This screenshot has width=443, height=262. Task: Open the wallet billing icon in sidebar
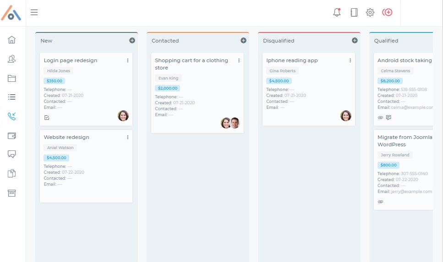coord(12,136)
